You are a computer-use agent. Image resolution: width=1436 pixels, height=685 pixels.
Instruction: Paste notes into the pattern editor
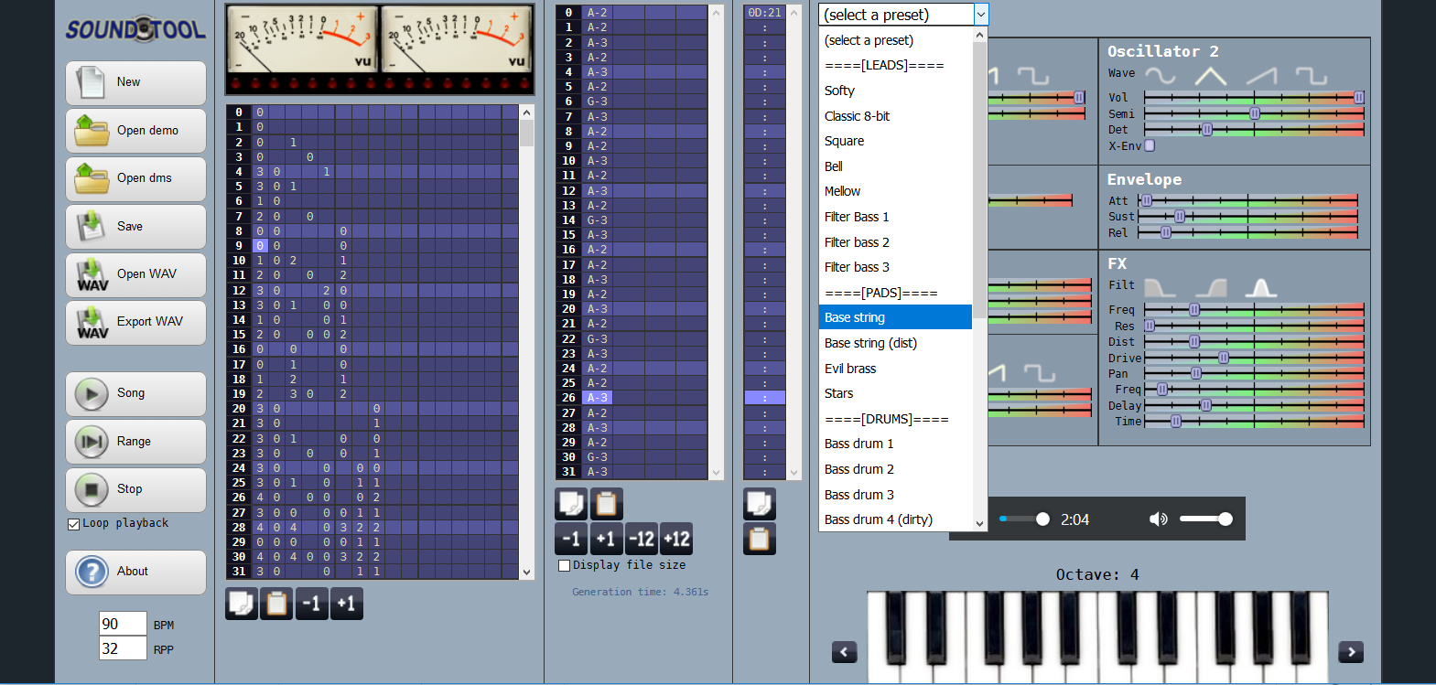606,504
